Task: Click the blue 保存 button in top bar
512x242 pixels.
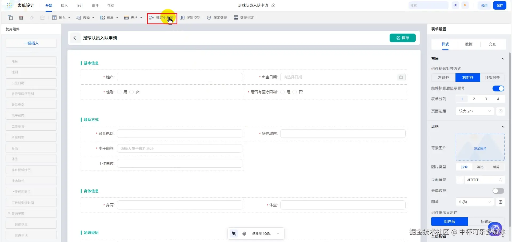Action: 500,5
